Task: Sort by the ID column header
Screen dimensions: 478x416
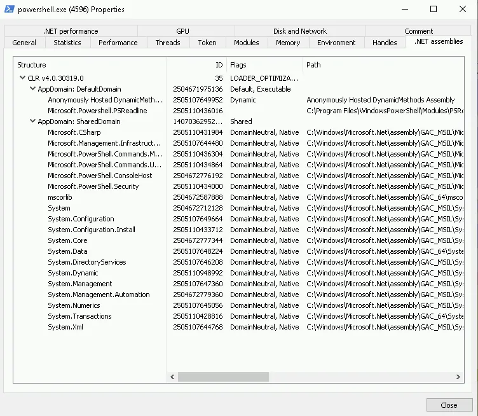Action: click(196, 65)
